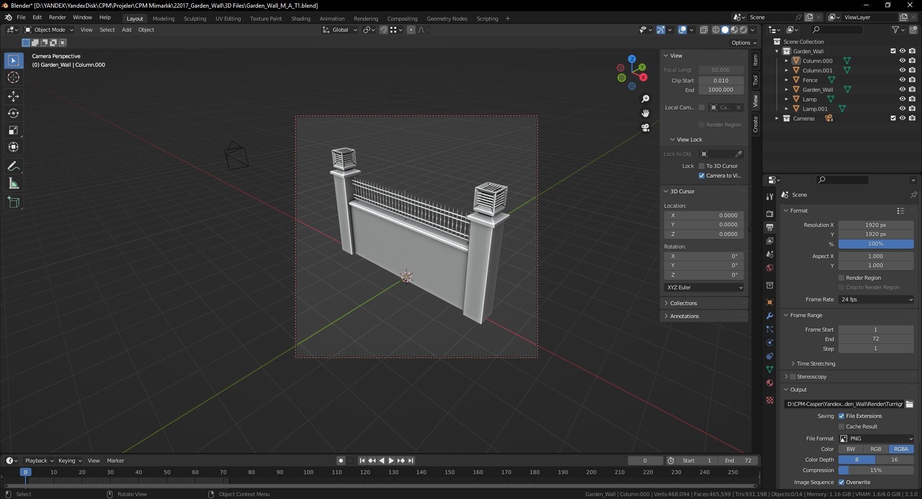Open the Render properties tab icon
This screenshot has width=922, height=499.
pyautogui.click(x=770, y=214)
